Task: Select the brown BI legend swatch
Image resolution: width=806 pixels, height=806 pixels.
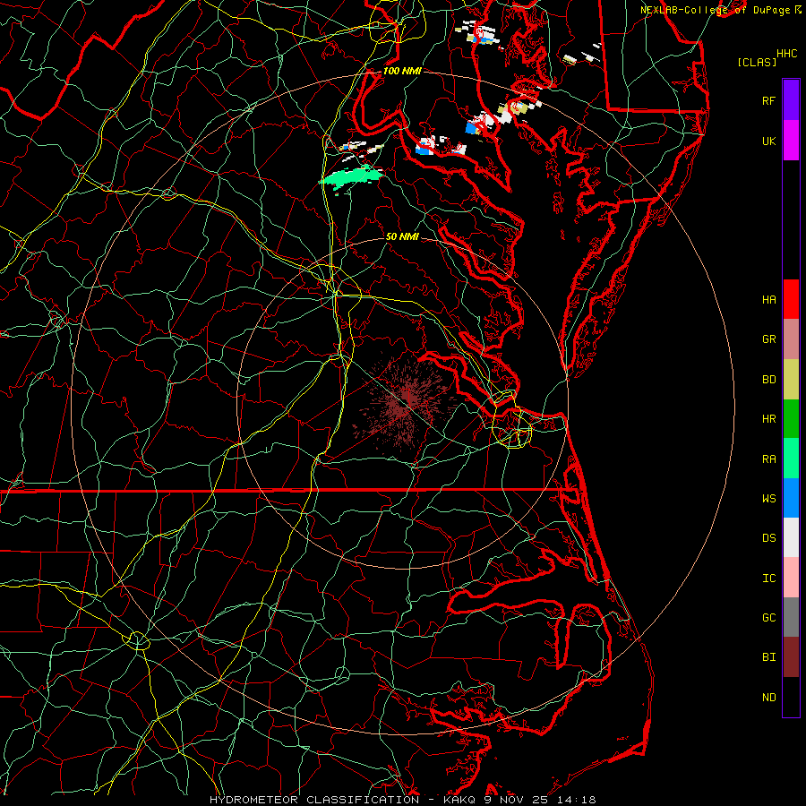Action: coord(791,657)
